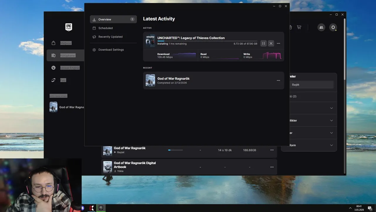
Task: Click the UNCHARTED cover thumbnail
Action: pyautogui.click(x=150, y=41)
